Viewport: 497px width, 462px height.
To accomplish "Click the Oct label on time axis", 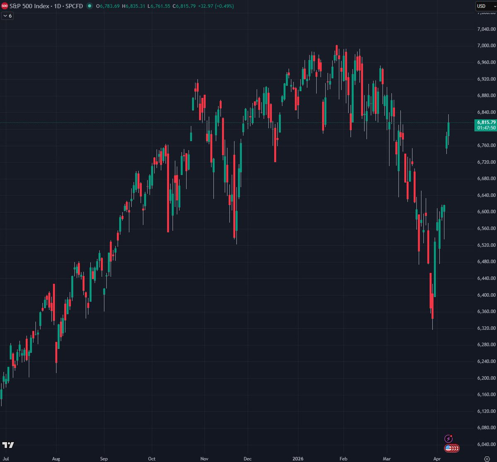I will tap(152, 459).
